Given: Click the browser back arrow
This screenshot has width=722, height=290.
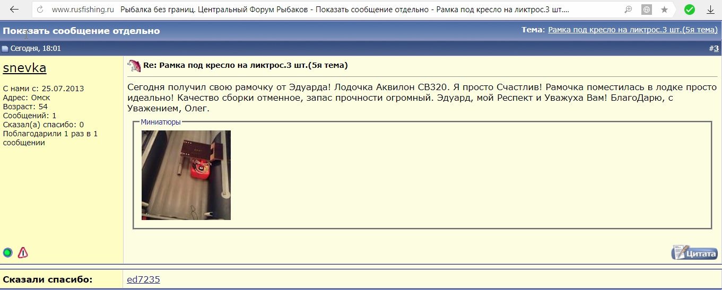Looking at the screenshot, I should [14, 10].
